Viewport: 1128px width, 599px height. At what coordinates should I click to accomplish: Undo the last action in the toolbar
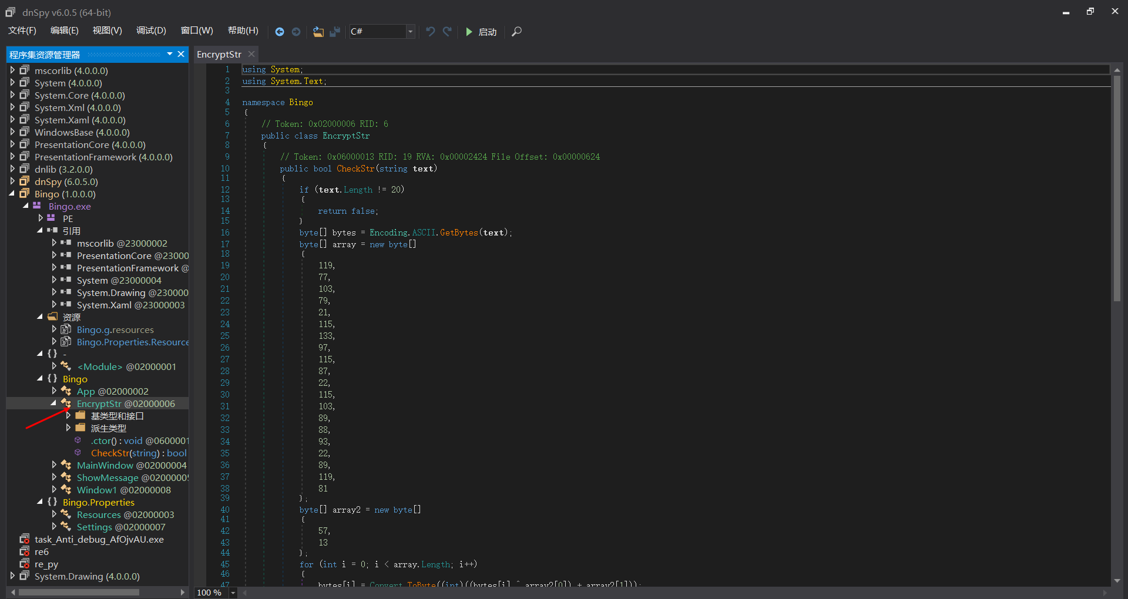[431, 32]
